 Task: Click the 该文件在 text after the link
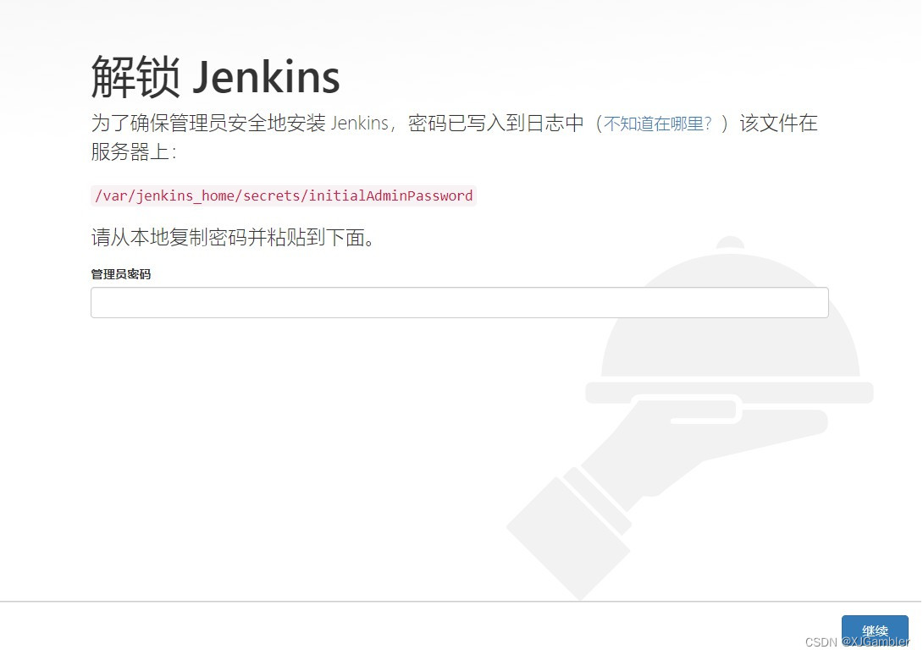coord(778,123)
